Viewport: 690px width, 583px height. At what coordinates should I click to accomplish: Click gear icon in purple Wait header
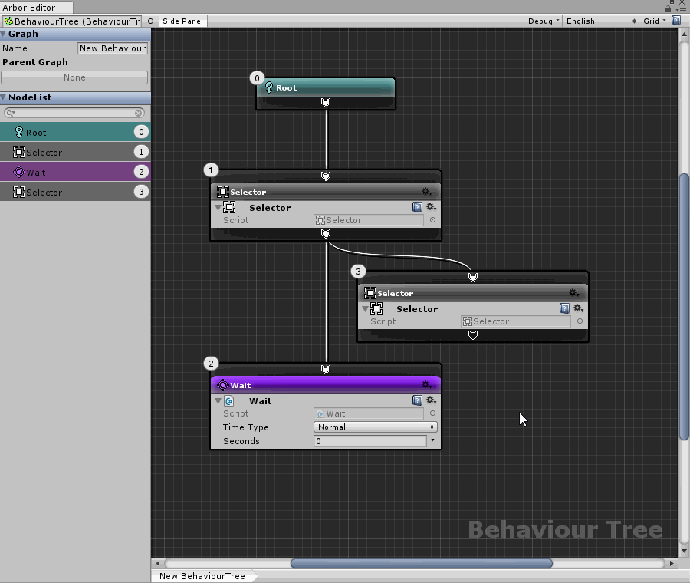[426, 385]
